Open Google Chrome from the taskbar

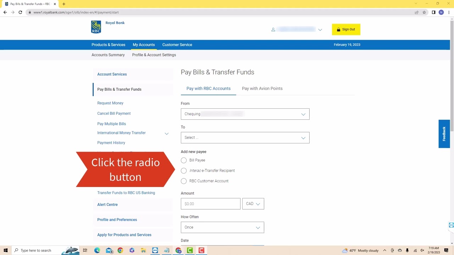(x=120, y=250)
